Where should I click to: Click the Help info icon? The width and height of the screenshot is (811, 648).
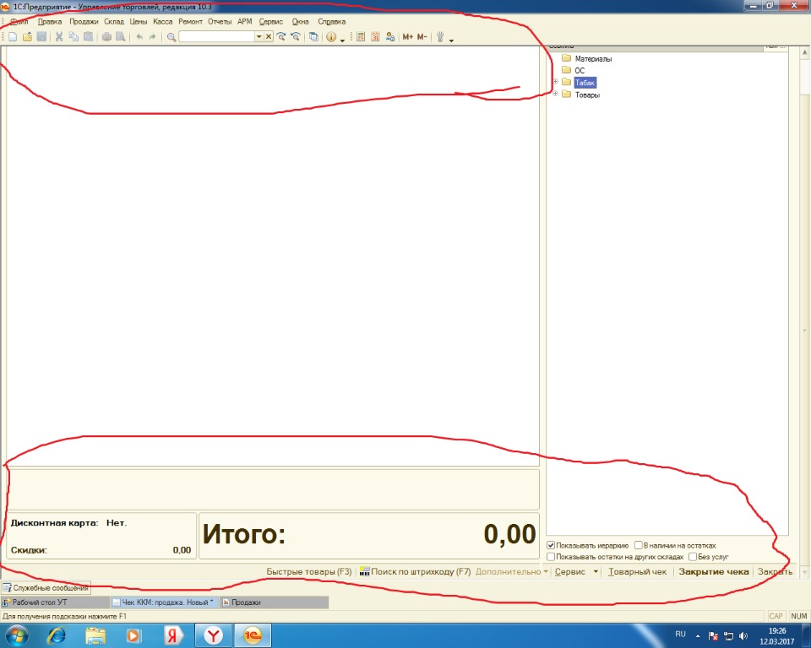(x=331, y=37)
